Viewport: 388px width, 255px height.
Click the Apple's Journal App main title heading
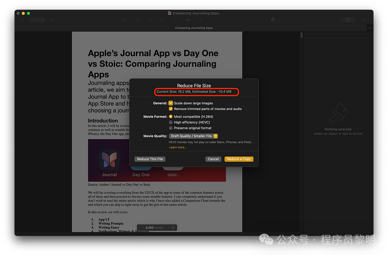(153, 64)
